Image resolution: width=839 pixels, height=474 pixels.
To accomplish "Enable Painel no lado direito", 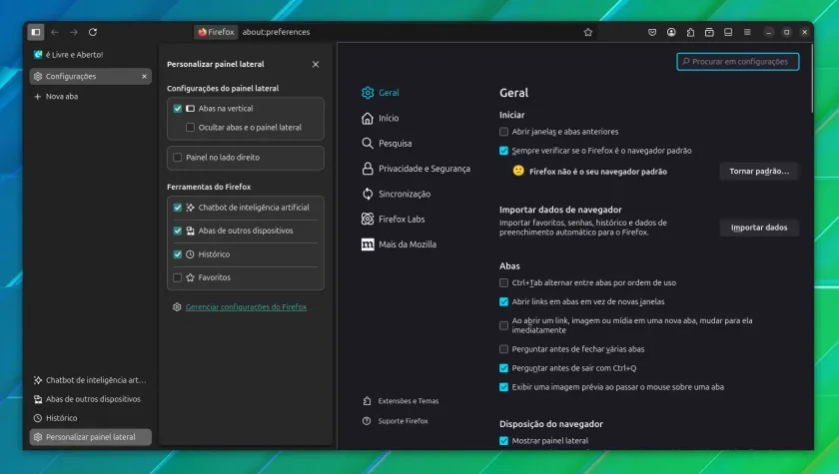I will [x=178, y=158].
